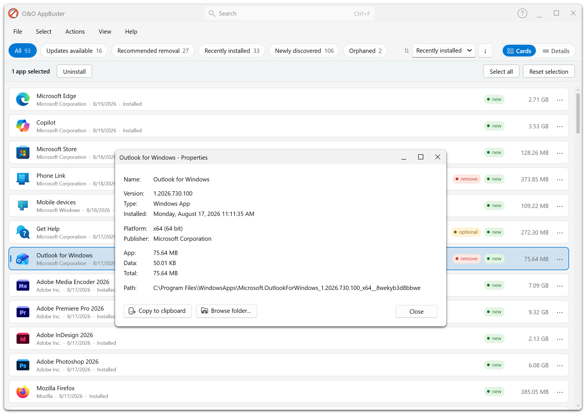Screen dimensions: 586x414
Task: Filter by Updates available
Action: point(74,51)
